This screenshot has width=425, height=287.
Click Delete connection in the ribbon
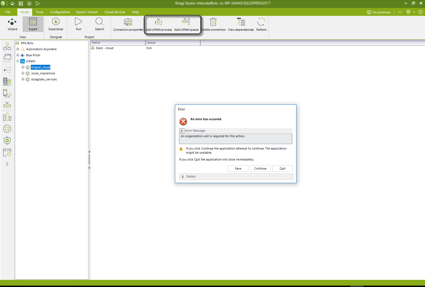pyautogui.click(x=213, y=25)
